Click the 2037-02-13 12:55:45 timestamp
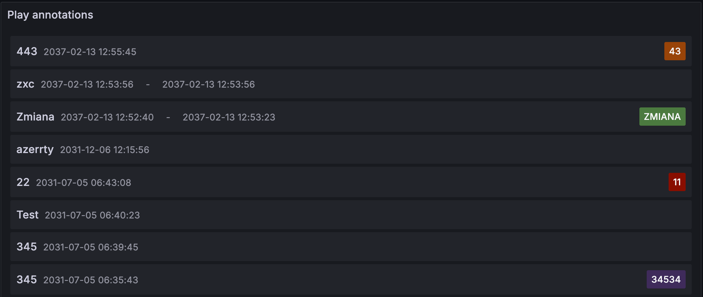 pyautogui.click(x=90, y=52)
